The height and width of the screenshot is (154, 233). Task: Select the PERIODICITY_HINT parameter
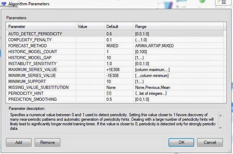click(26, 93)
